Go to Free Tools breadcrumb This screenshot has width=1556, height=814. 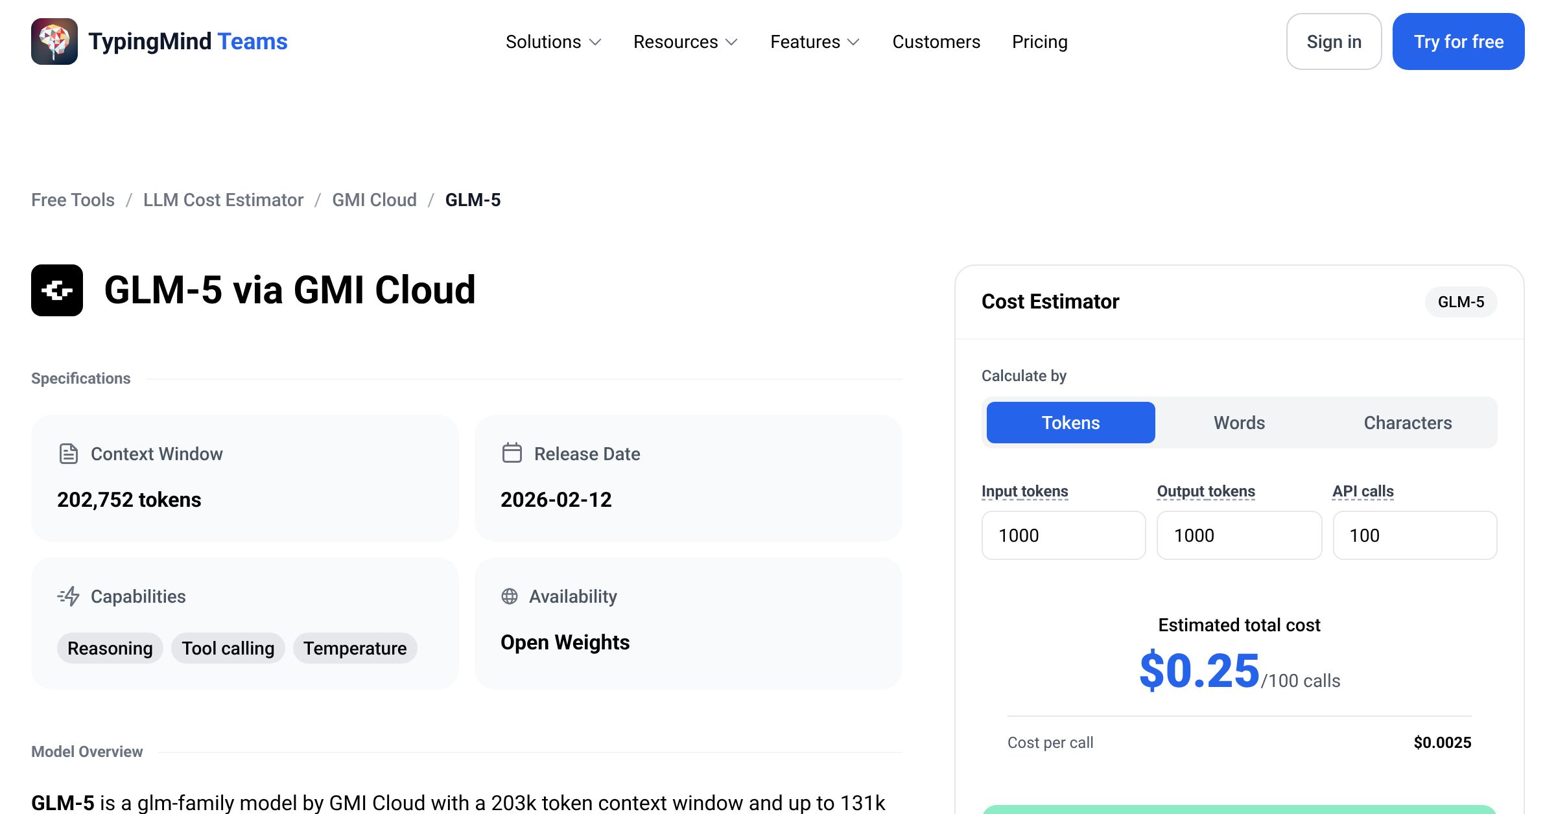pos(73,200)
